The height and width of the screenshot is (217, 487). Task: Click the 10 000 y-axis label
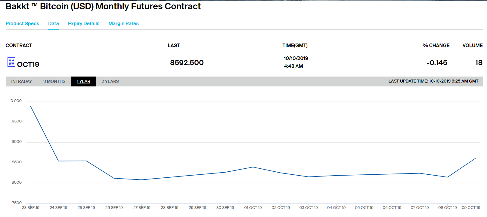tap(15, 101)
